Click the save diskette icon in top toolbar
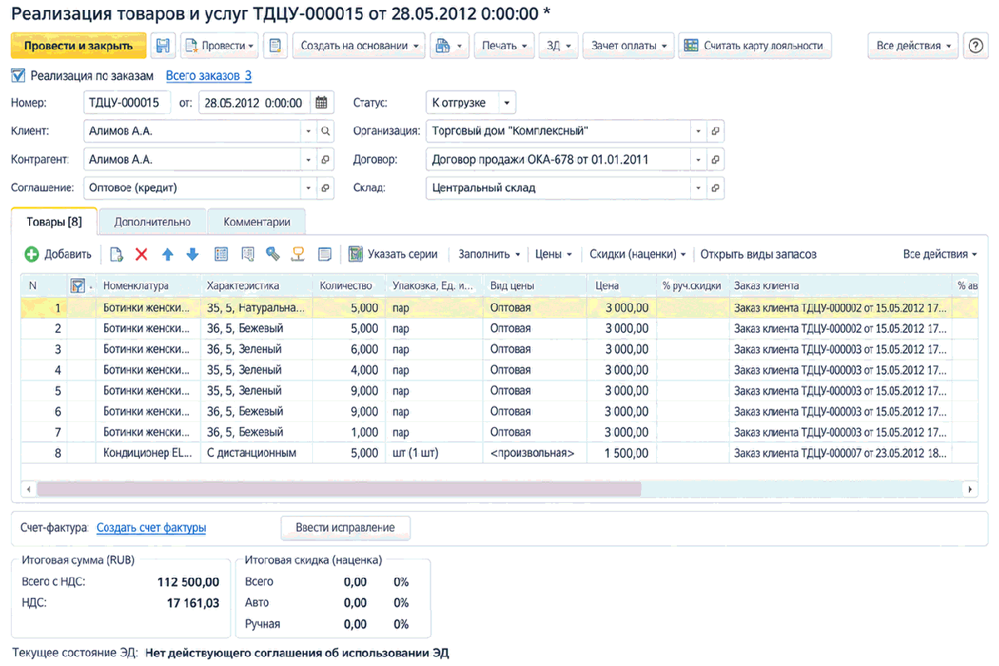Viewport: 999px width, 666px height. [x=164, y=46]
